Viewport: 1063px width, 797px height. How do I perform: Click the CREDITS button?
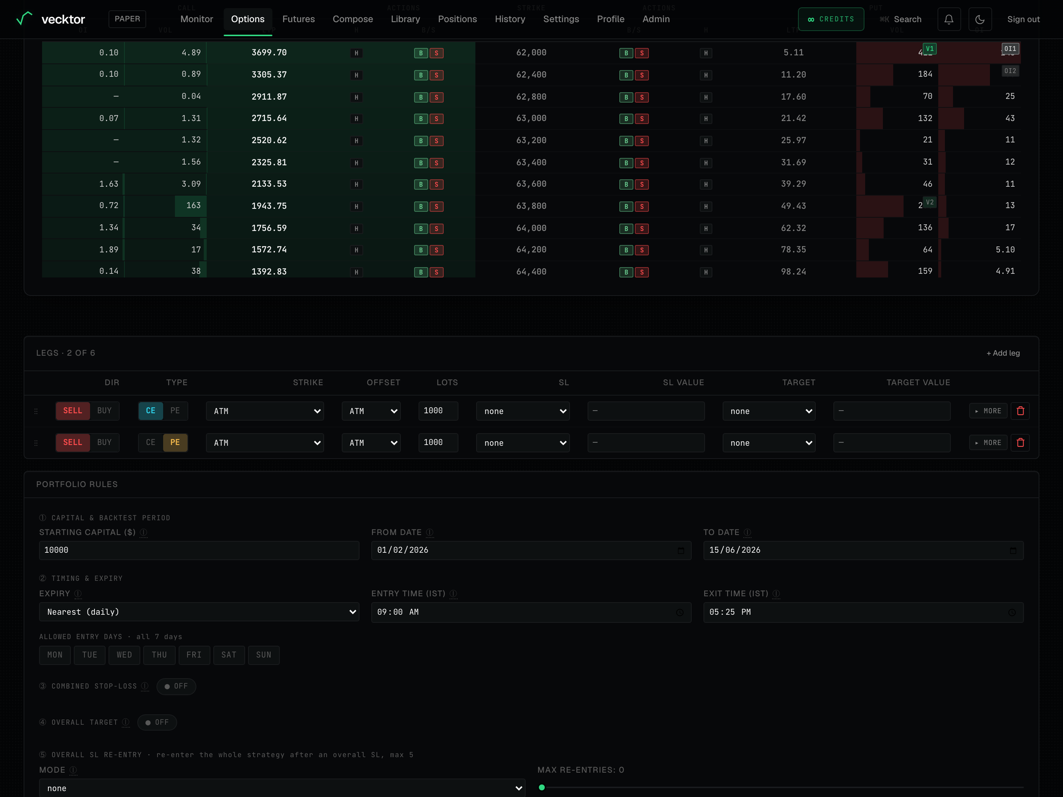(x=831, y=19)
